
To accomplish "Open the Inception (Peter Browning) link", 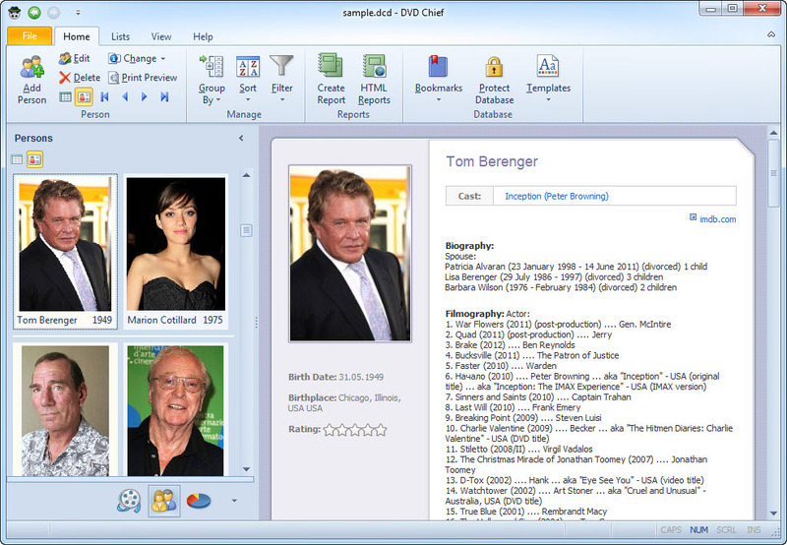I will (557, 196).
